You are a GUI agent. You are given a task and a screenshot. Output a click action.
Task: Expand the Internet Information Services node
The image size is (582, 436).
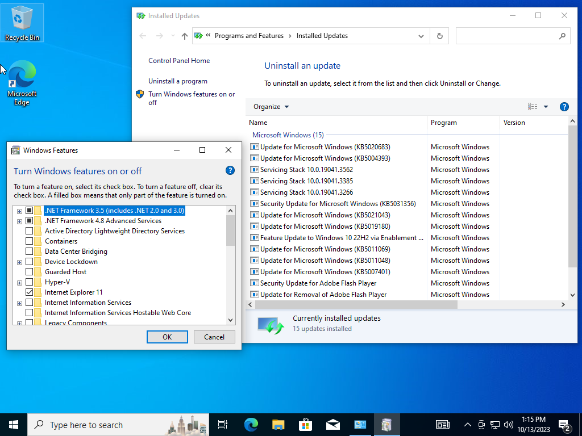click(x=19, y=303)
